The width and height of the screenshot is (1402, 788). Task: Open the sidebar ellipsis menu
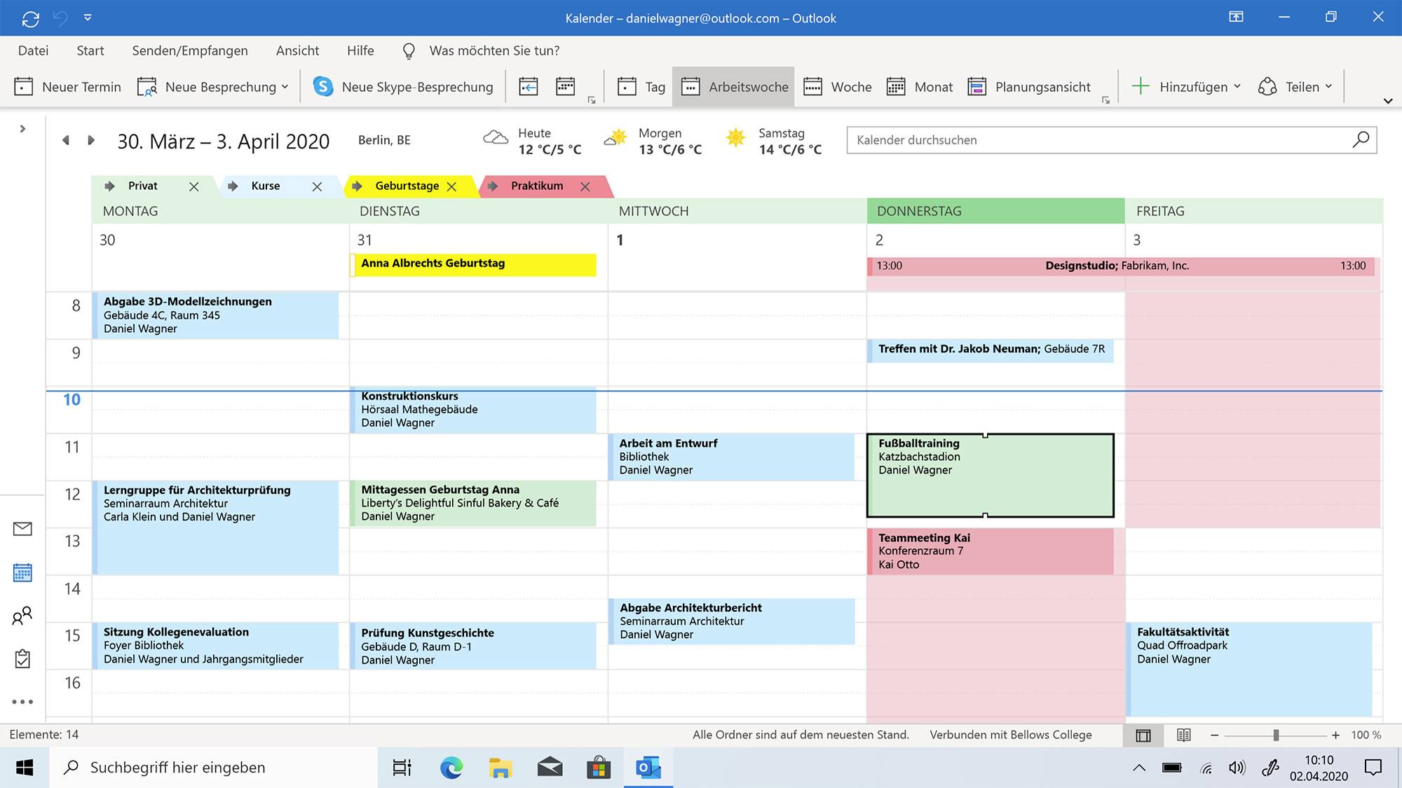pos(22,701)
